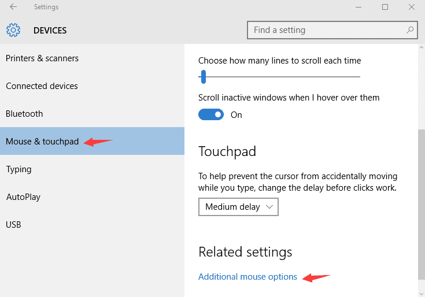Open Additional mouse options link
Viewport: 425px width, 297px height.
247,277
